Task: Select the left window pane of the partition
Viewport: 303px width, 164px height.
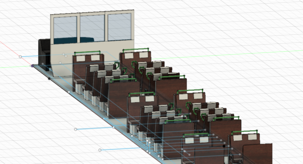Action: coord(65,28)
